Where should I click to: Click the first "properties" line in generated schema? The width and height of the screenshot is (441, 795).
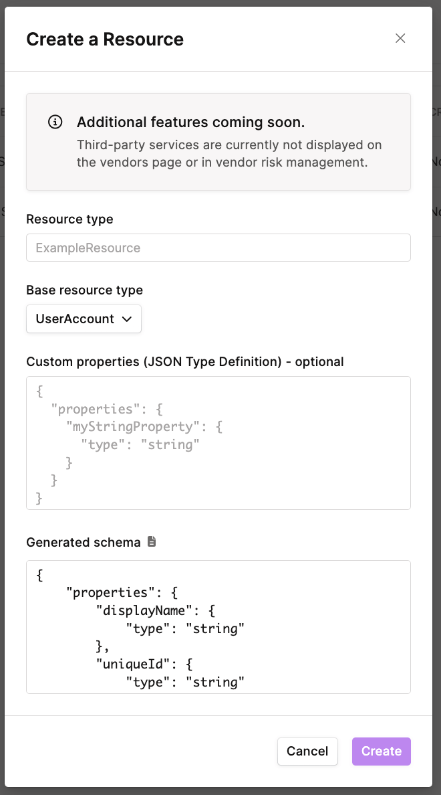(121, 592)
